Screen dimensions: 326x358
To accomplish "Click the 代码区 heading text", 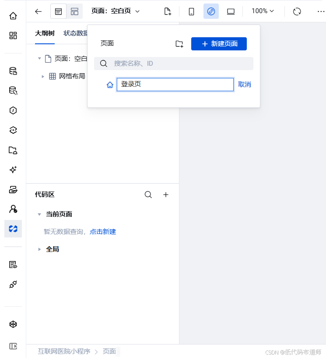I will (x=45, y=195).
